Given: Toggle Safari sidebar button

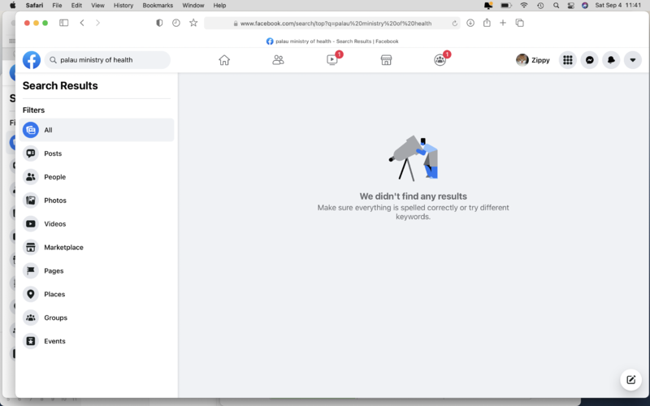Looking at the screenshot, I should click(x=64, y=23).
